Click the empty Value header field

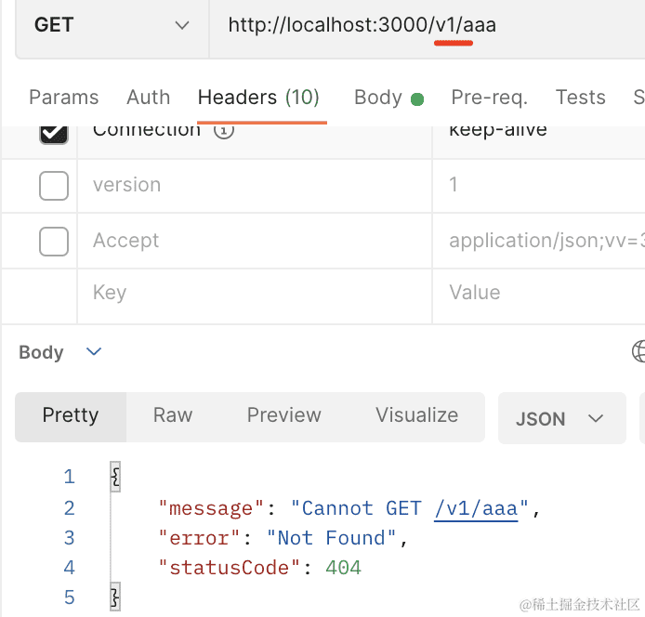point(539,294)
